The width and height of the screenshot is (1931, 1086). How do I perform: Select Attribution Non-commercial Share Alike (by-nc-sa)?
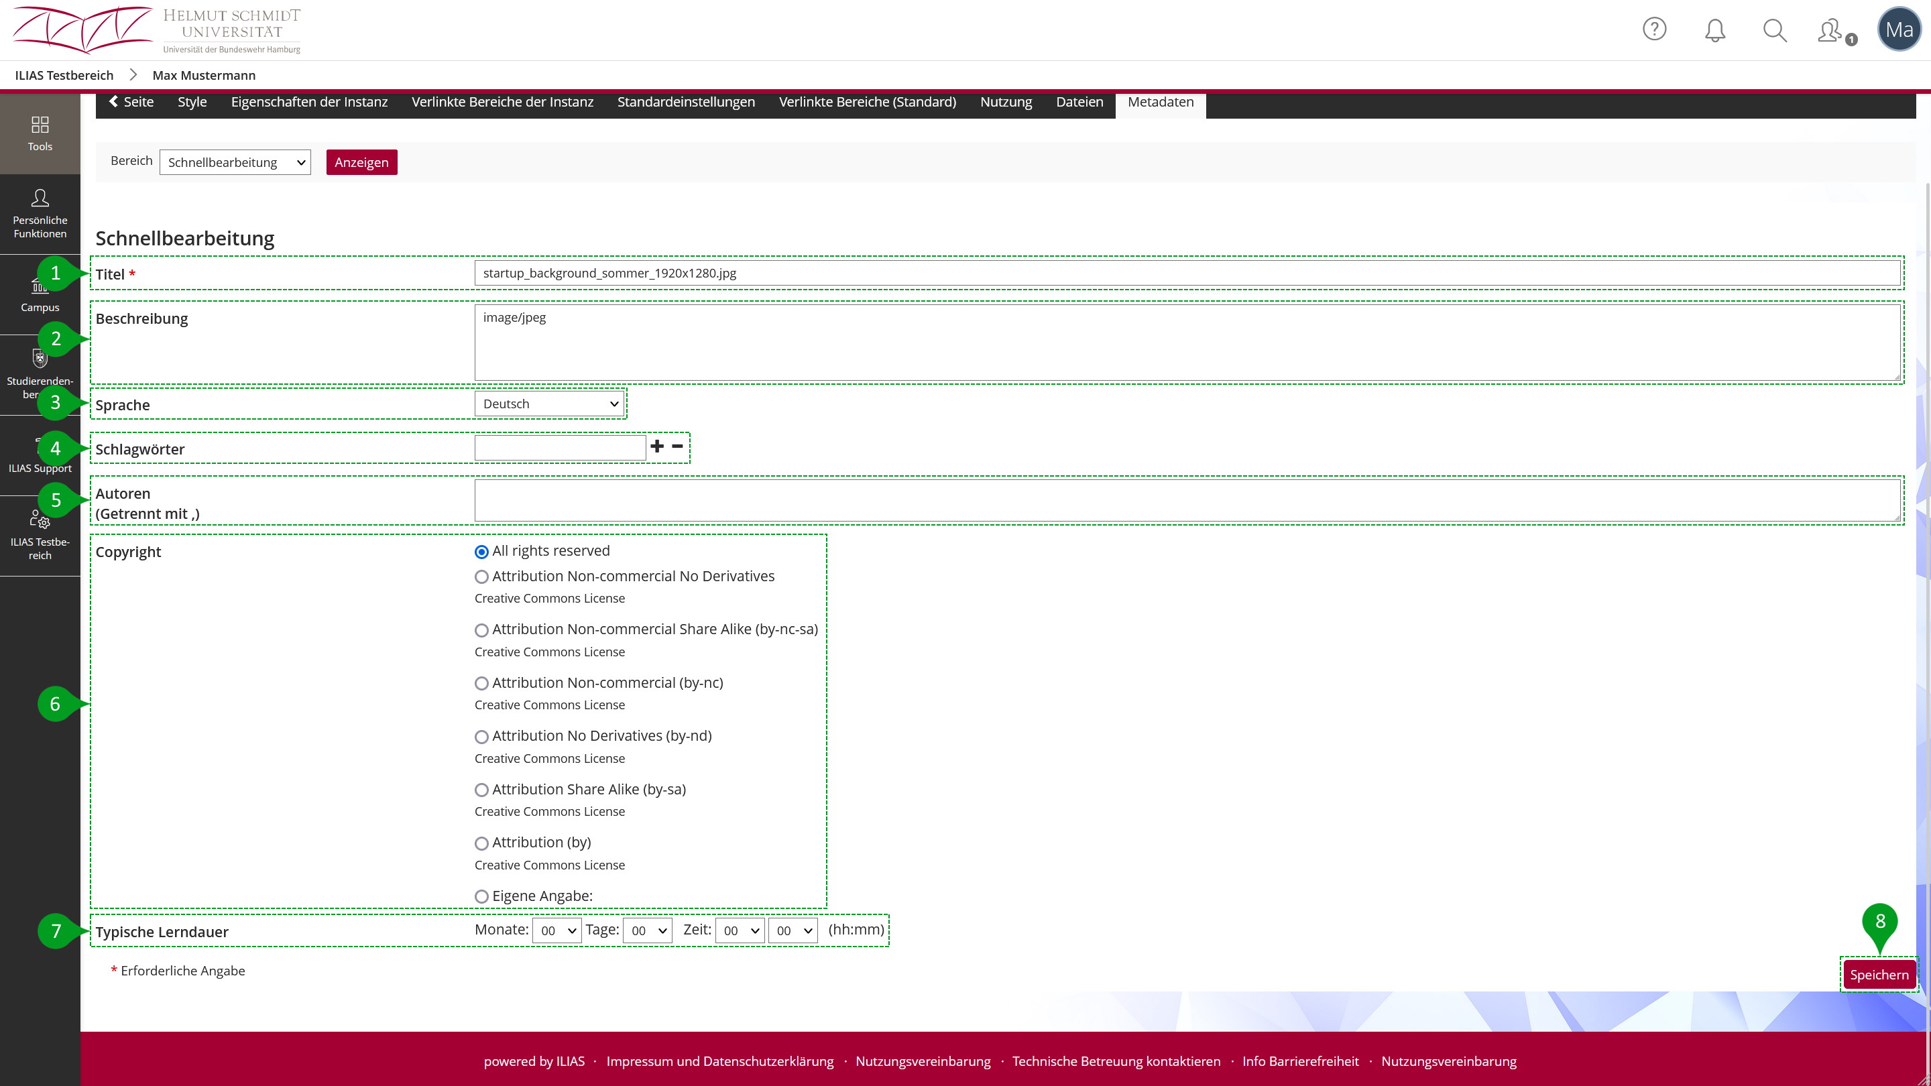(481, 630)
